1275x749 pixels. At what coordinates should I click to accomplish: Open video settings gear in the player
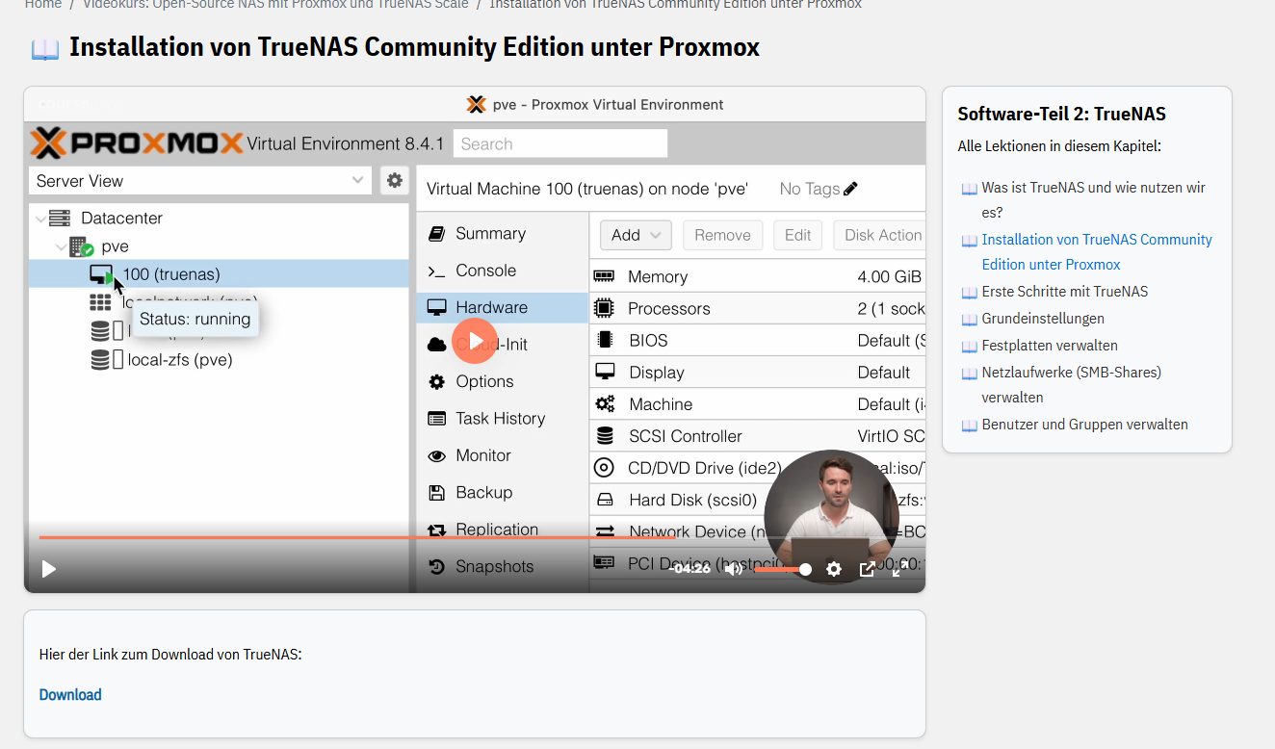[834, 569]
